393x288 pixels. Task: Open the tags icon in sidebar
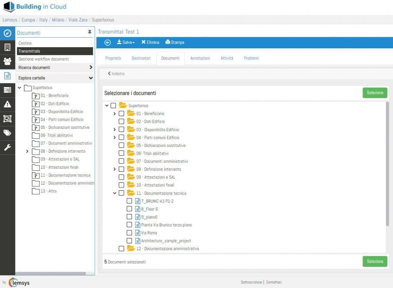coord(7,133)
